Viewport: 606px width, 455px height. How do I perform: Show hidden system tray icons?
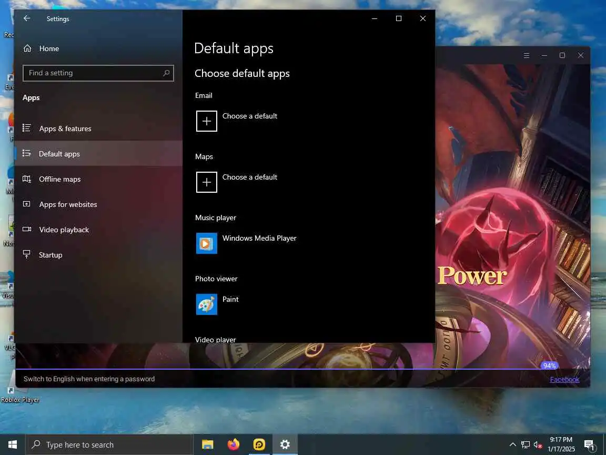512,444
